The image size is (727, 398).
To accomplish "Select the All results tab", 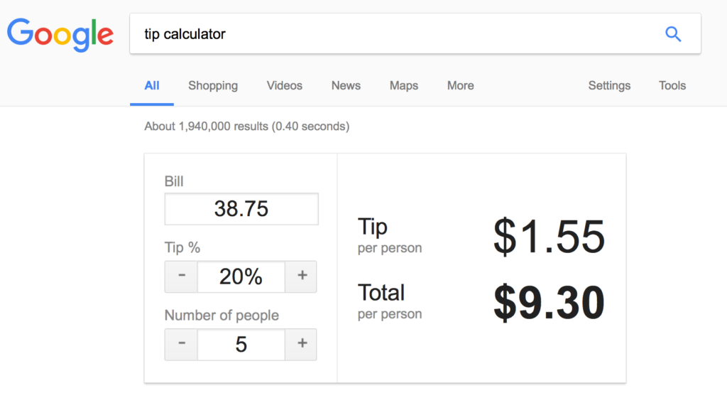I will [x=152, y=86].
